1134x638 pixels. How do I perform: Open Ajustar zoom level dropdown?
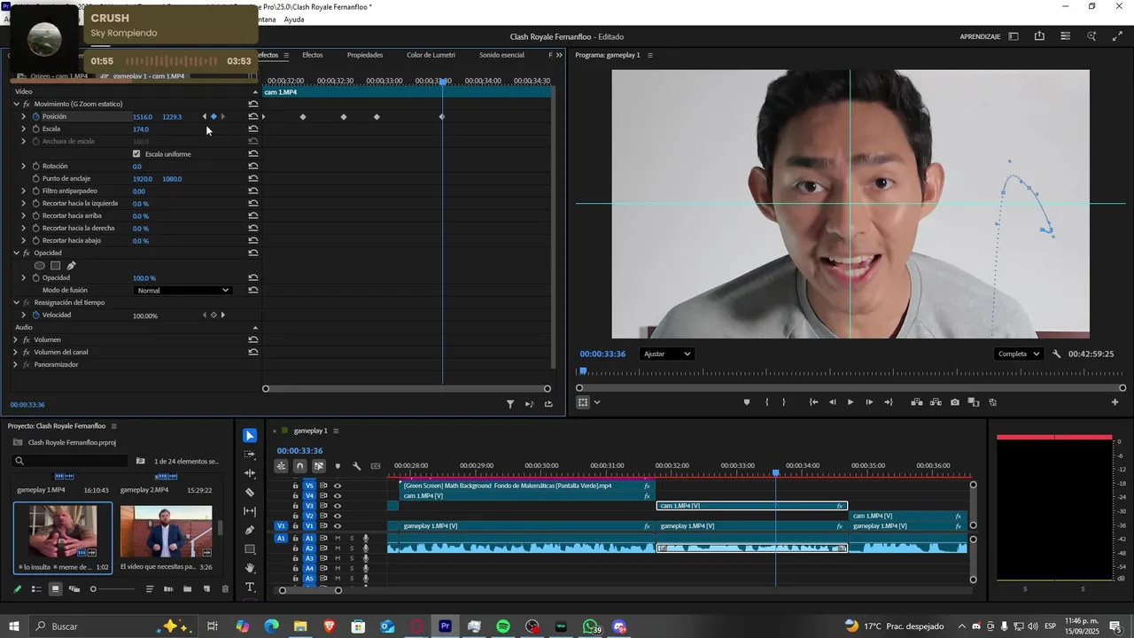[667, 354]
